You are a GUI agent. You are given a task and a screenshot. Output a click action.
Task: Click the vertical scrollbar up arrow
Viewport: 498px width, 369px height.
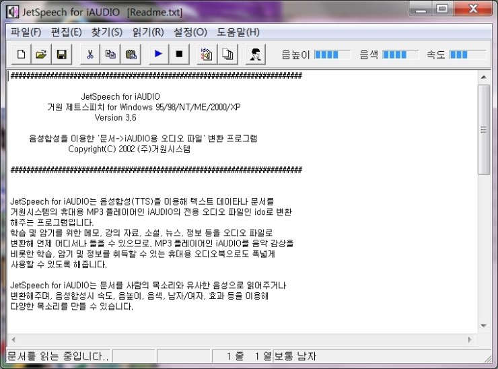pos(484,77)
